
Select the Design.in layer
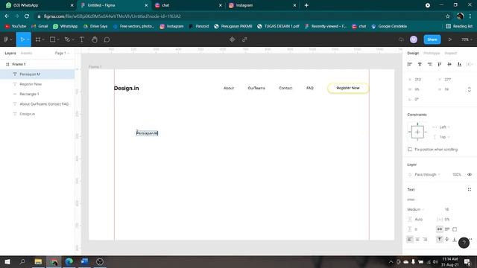[x=37, y=114]
